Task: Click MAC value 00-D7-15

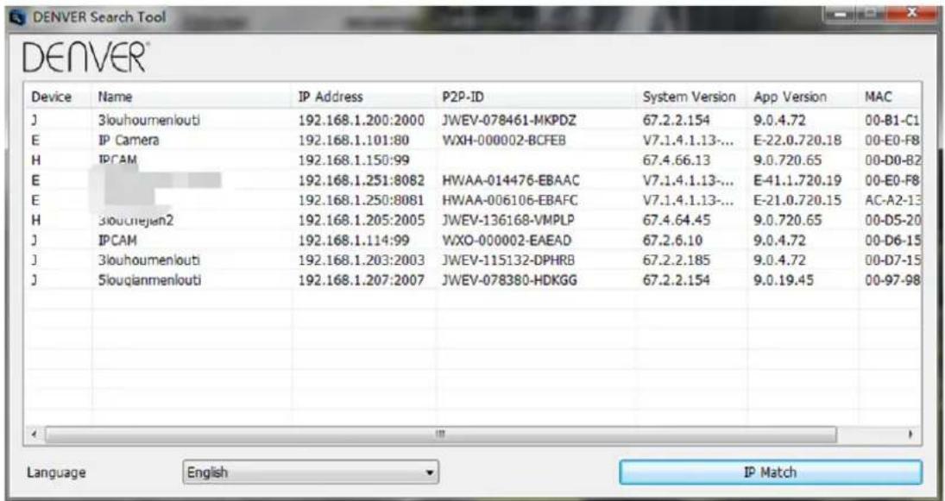Action: (892, 260)
